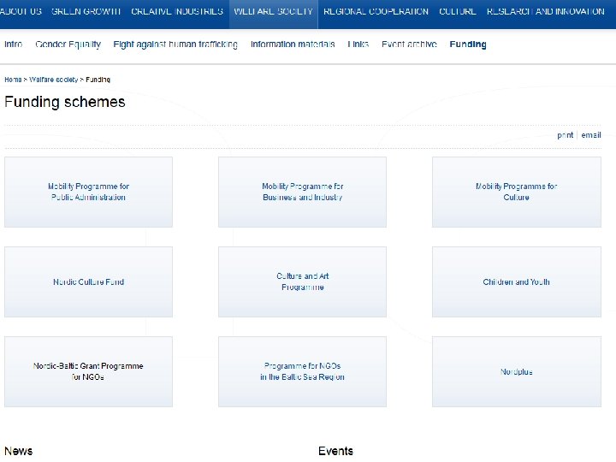
Task: Open the Nordic Culture Fund card
Action: pyautogui.click(x=88, y=281)
